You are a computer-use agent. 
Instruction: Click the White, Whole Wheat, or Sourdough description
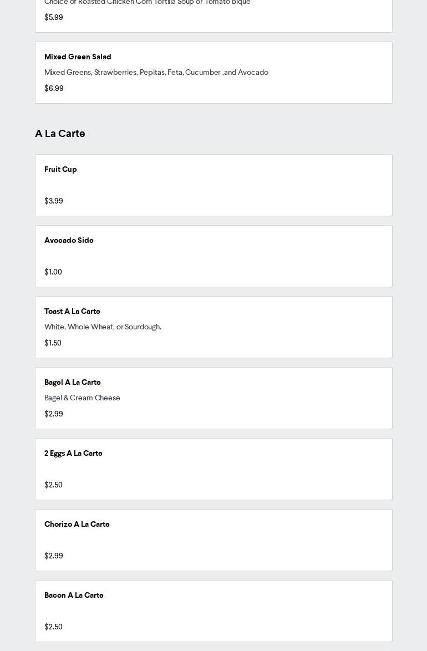tap(103, 327)
